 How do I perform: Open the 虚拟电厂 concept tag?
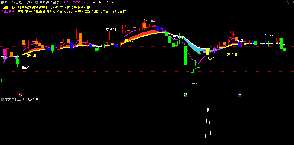(x=120, y=12)
